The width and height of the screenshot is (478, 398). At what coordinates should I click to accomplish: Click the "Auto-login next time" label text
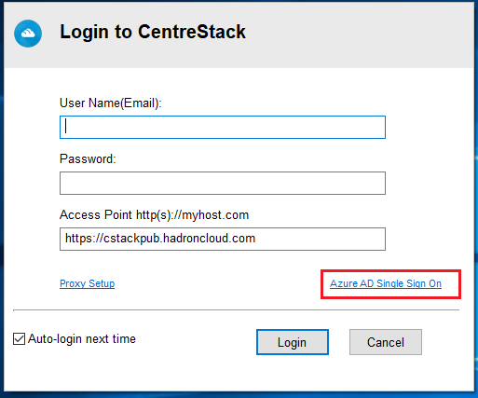coord(82,338)
